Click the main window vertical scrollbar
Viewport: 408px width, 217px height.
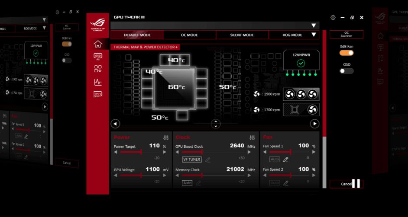click(x=324, y=109)
